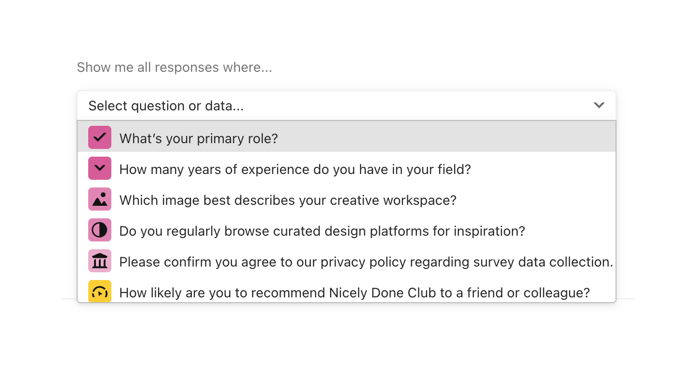Click 'Show me all responses where...' label
697x374 pixels.
tap(174, 67)
